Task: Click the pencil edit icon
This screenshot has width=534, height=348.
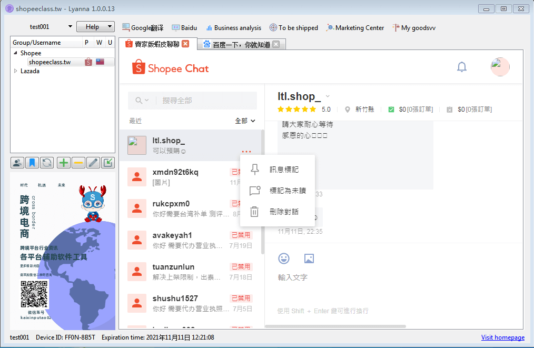Action: pos(93,163)
